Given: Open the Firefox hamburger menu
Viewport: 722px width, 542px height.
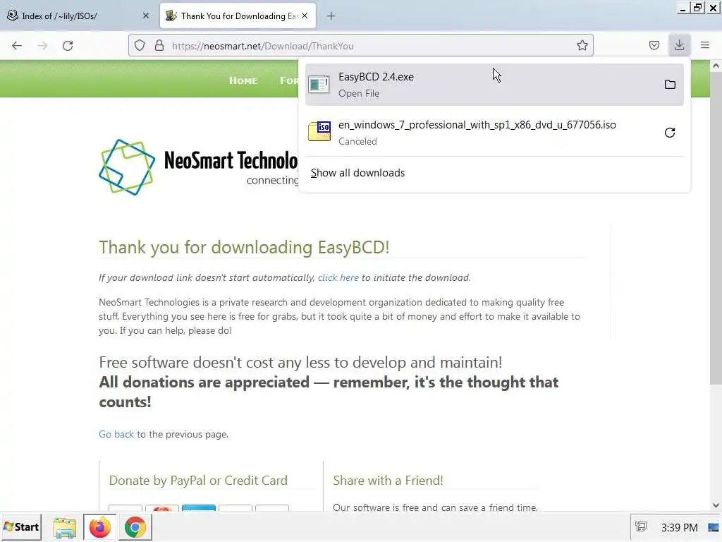Looking at the screenshot, I should 705,45.
